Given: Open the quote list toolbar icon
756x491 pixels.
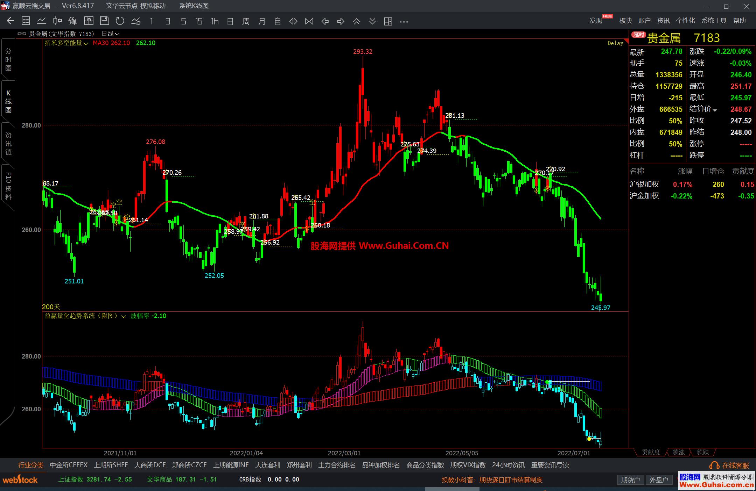Looking at the screenshot, I should point(26,21).
